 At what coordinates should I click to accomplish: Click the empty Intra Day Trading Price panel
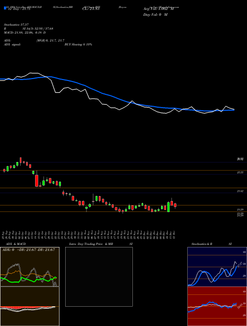(99, 277)
